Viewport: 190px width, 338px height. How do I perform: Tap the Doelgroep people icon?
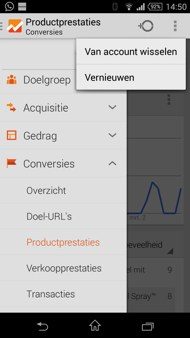pos(12,80)
